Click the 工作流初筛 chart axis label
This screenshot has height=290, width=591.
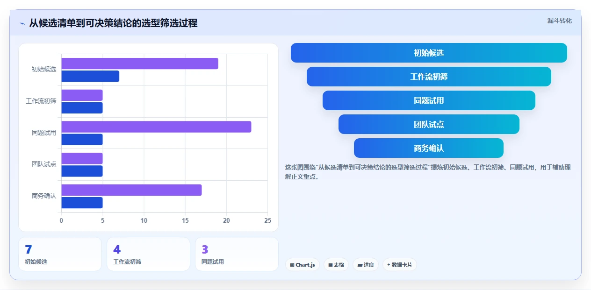pyautogui.click(x=41, y=101)
